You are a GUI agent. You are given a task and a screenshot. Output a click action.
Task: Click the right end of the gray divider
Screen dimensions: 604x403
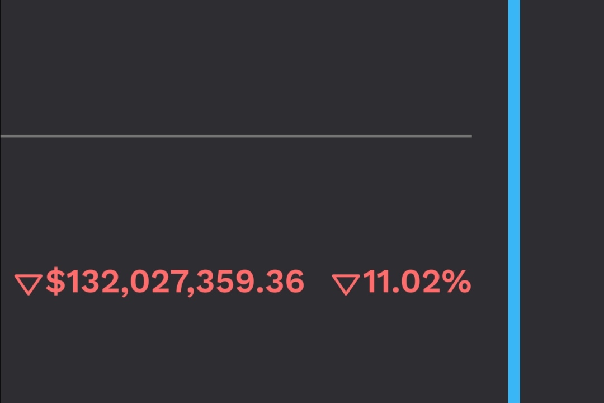click(468, 136)
